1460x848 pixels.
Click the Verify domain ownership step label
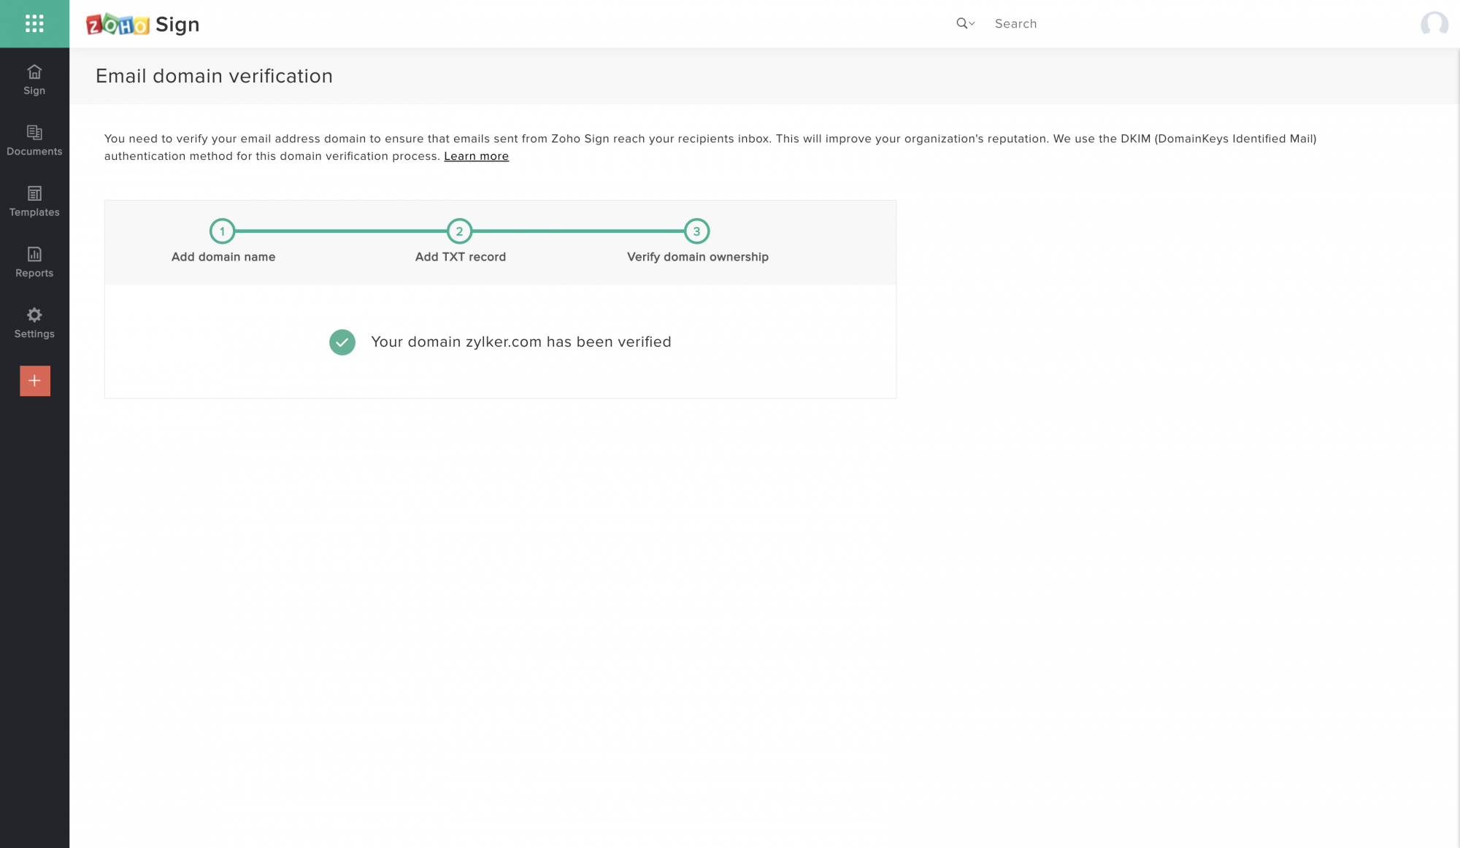pos(697,257)
